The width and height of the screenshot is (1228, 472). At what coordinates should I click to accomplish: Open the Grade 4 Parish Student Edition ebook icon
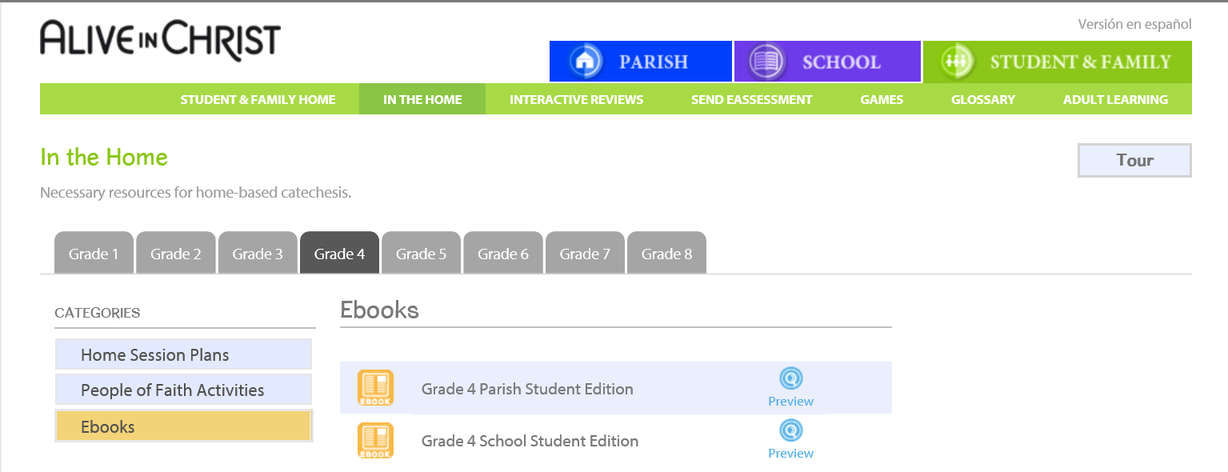click(375, 388)
